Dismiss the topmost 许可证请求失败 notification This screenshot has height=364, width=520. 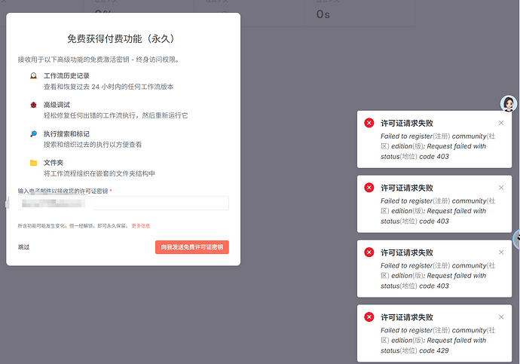point(501,123)
